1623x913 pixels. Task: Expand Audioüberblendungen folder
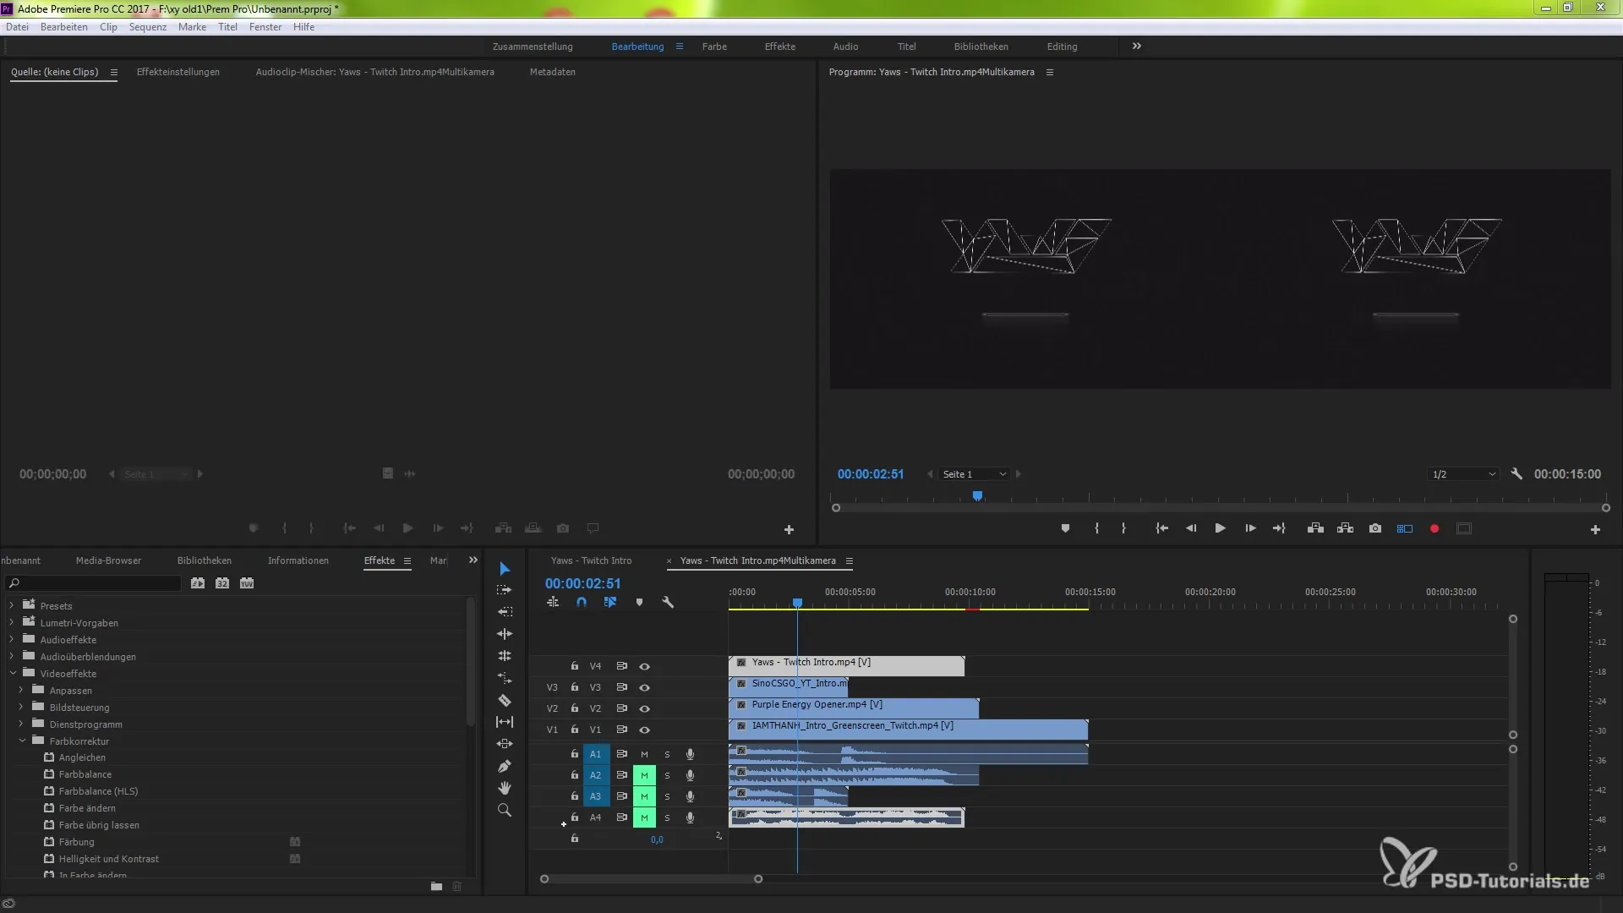[11, 656]
